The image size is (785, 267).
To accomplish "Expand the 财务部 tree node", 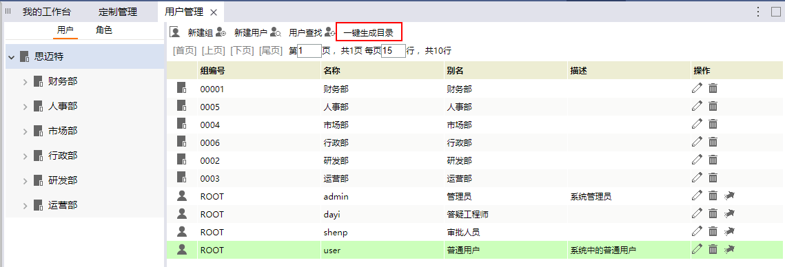I will click(25, 81).
